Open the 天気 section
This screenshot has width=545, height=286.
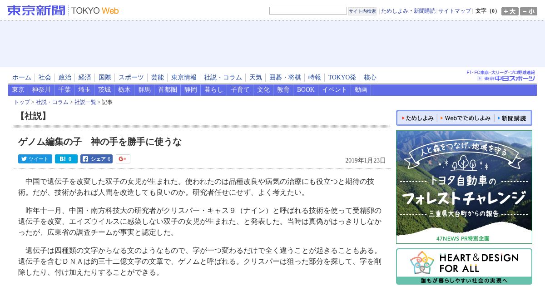[256, 78]
